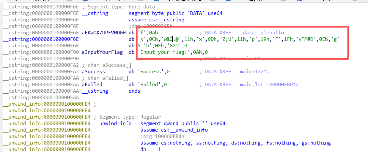Click the 'assume cs:__unwind_info' directive

(x=174, y=130)
